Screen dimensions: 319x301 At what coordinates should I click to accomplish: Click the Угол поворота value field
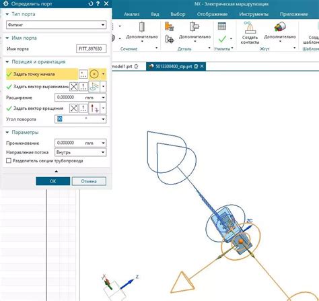click(77, 119)
